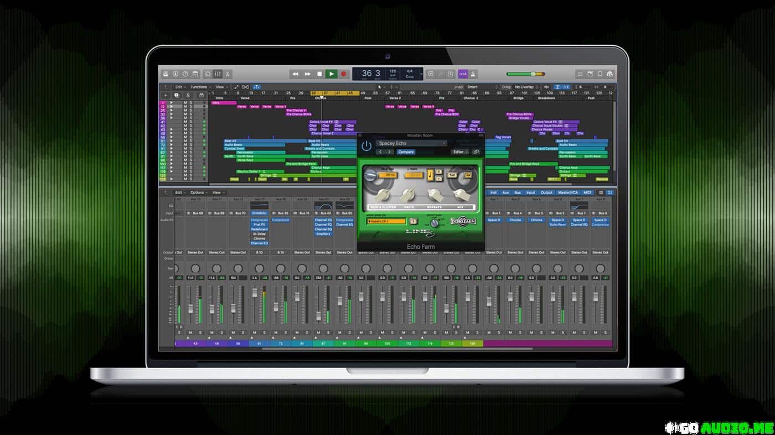Expand track stack 12 disclosure triangle

pyautogui.click(x=171, y=107)
